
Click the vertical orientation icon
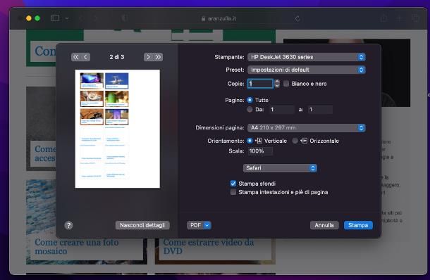point(259,141)
